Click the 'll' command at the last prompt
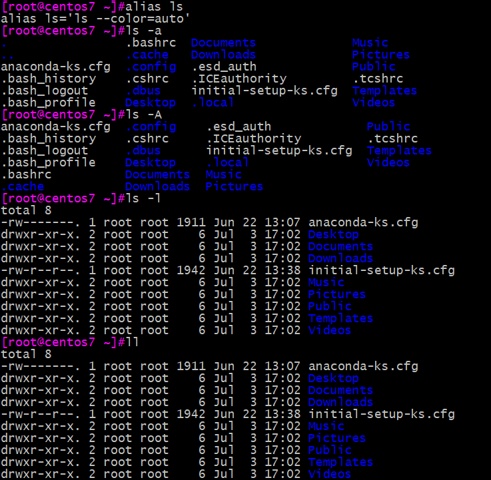Screen dimensions: 491x480 (132, 342)
